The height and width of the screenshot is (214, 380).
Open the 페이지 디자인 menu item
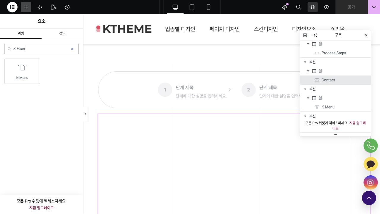(224, 29)
